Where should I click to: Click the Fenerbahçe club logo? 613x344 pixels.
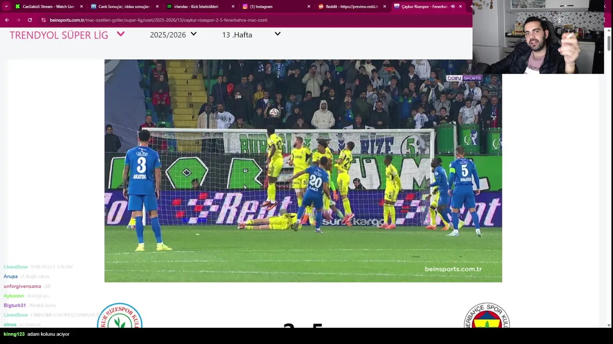pos(487,315)
